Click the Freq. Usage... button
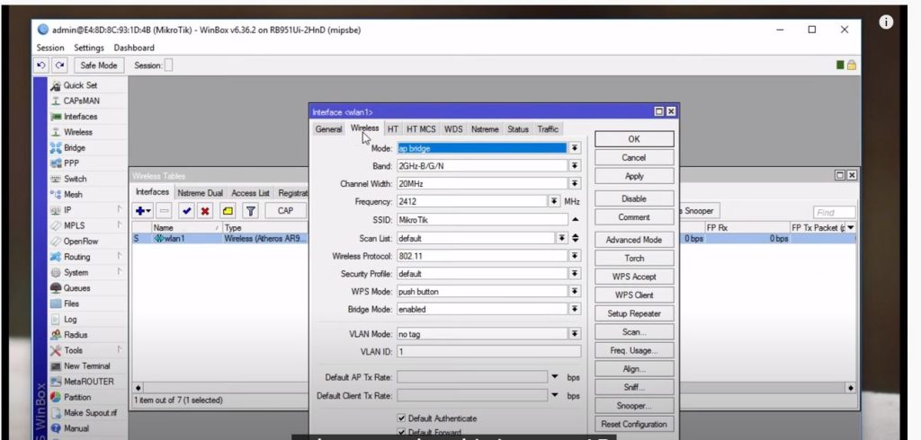Viewport: 921px width, 440px height. coord(634,350)
